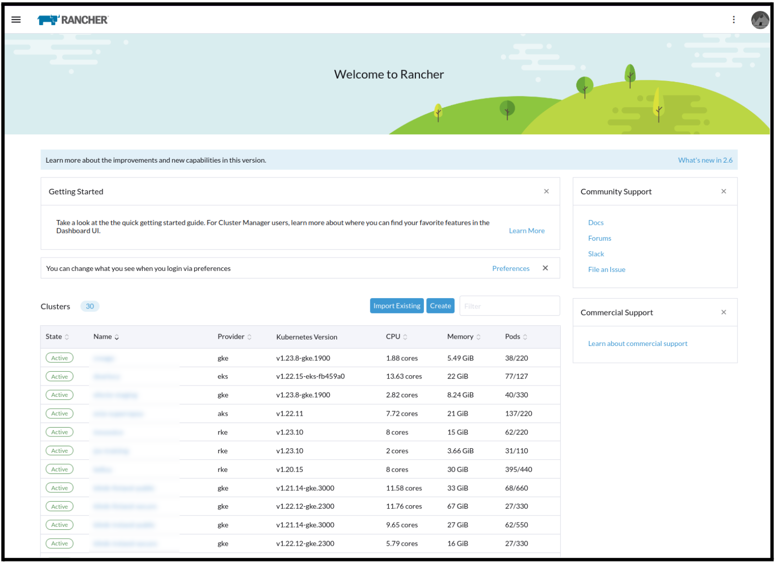Sort clusters by Memory column
The image size is (775, 562).
tap(464, 337)
